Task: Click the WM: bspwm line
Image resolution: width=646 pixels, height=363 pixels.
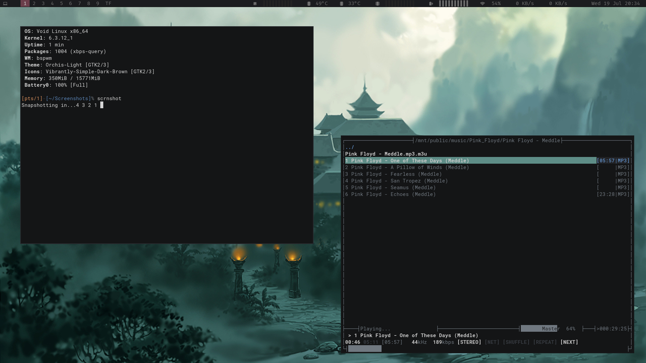Action: pyautogui.click(x=38, y=58)
